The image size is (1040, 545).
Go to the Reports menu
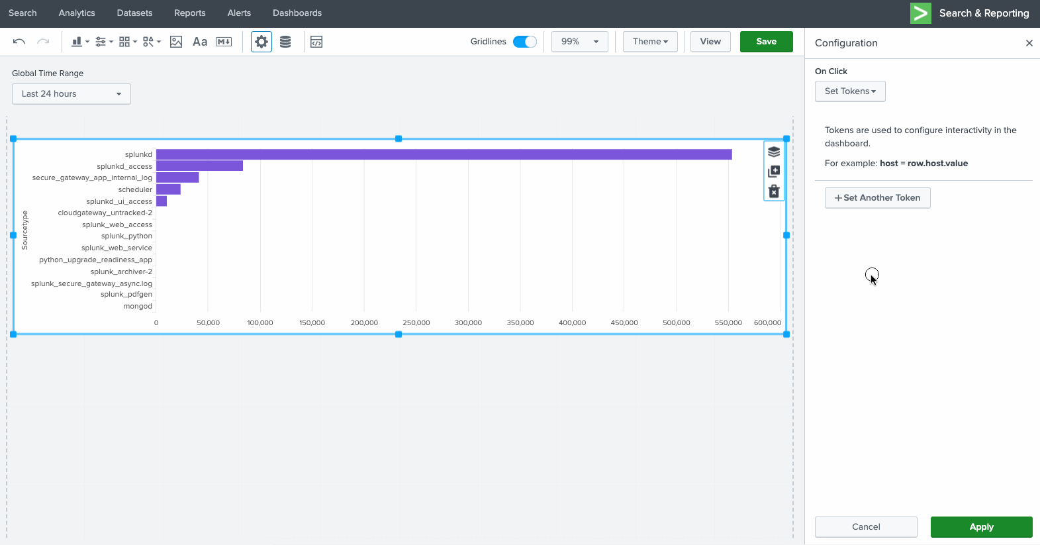190,13
